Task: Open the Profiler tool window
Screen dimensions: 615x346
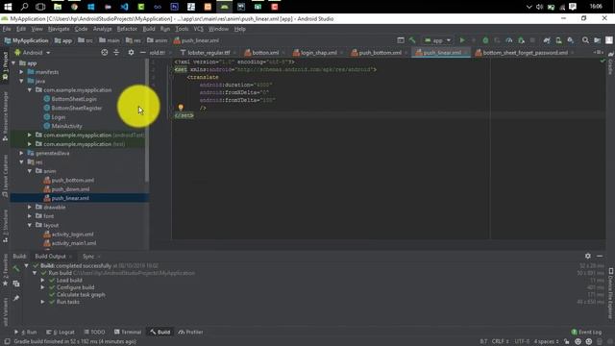Action: [x=190, y=332]
